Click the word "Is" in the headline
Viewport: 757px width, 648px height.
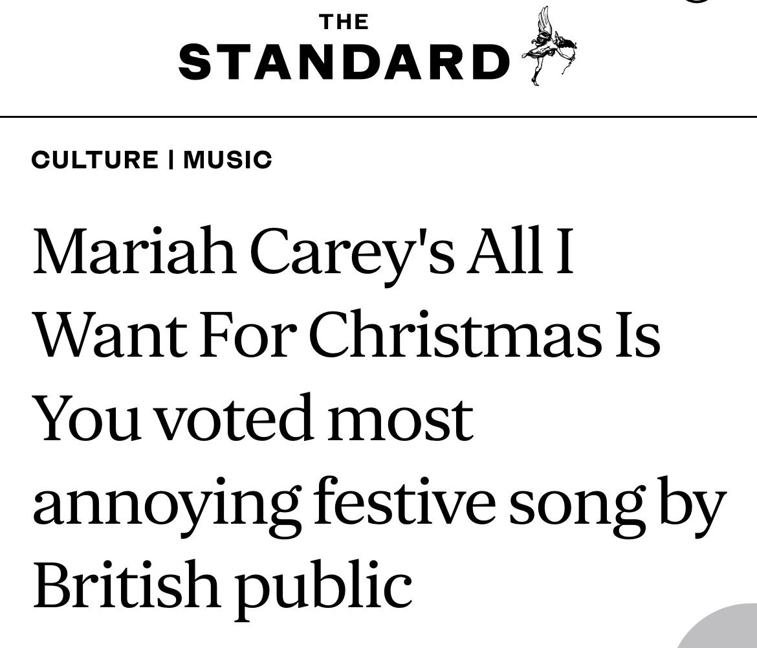(637, 334)
